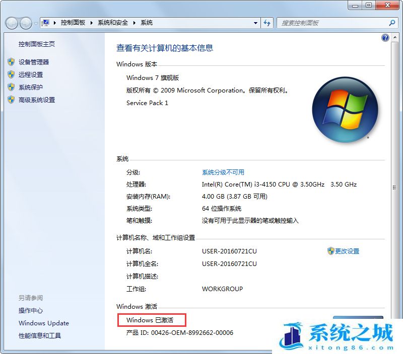This screenshot has width=403, height=354.
Task: Open 控制面板主页 link
Action: click(x=37, y=44)
